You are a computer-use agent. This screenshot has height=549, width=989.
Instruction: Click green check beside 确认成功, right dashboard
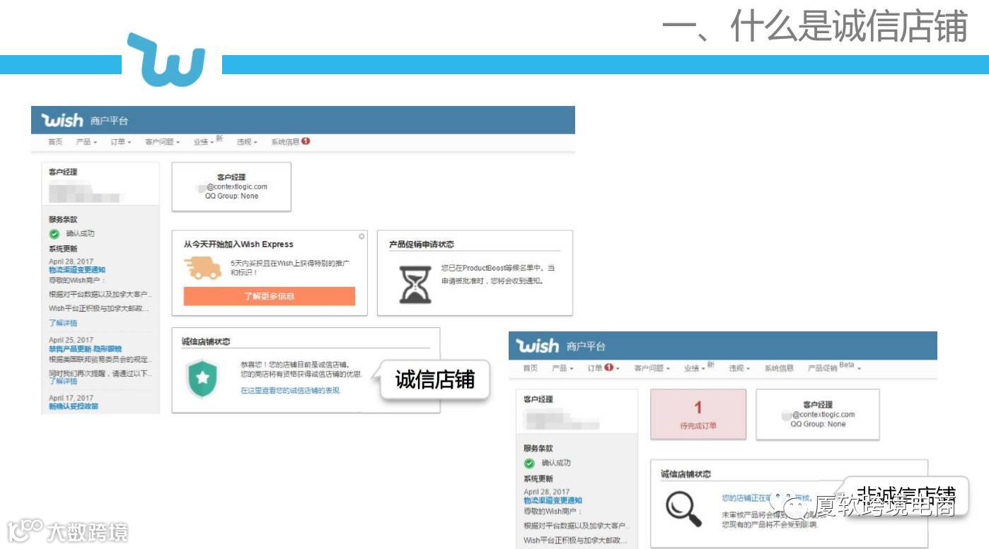point(529,464)
